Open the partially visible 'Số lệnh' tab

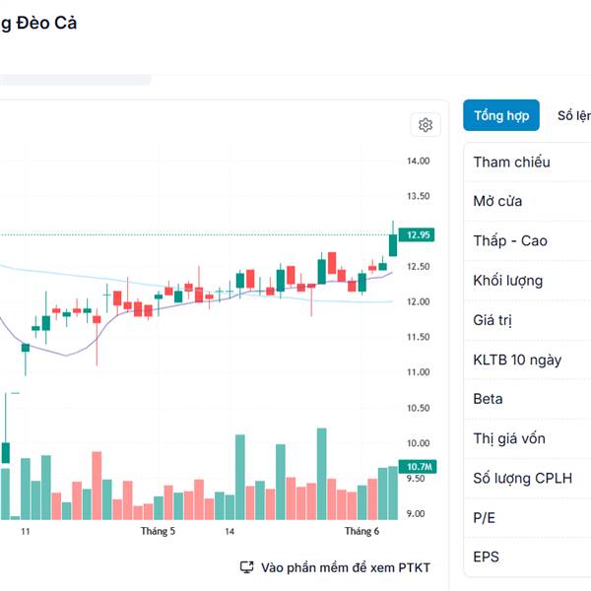point(573,115)
